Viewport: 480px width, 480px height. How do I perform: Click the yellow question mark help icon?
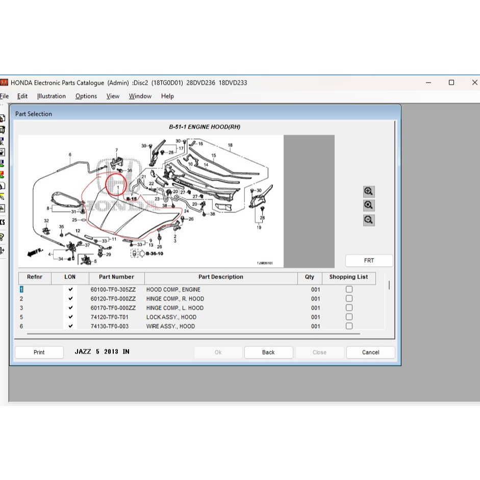(2, 237)
